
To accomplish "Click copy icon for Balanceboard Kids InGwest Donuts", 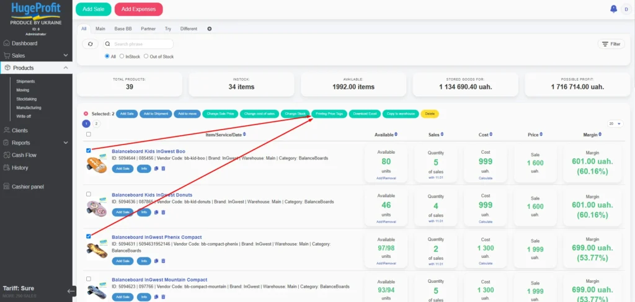I will click(x=156, y=212).
